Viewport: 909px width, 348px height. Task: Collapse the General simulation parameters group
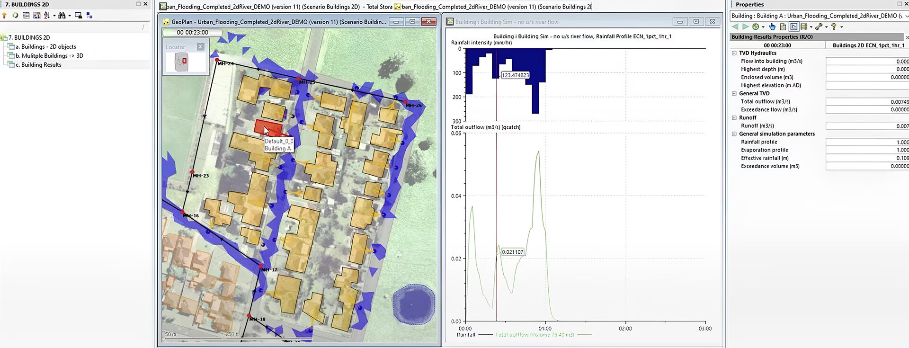(x=734, y=134)
